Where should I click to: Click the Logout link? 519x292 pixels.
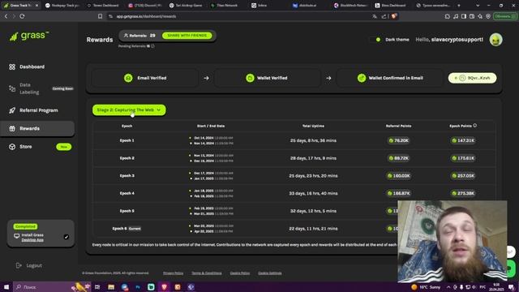(34, 265)
